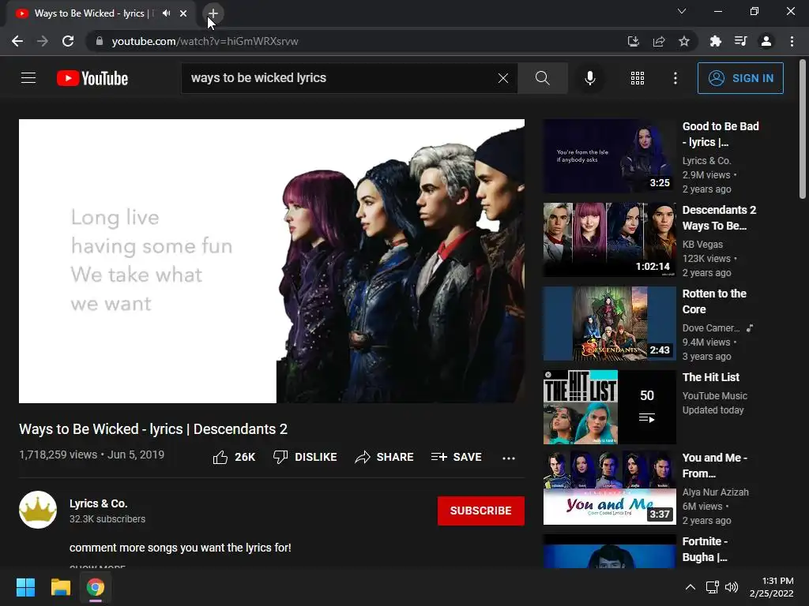Open the Windows Start menu
809x606 pixels.
click(x=25, y=587)
